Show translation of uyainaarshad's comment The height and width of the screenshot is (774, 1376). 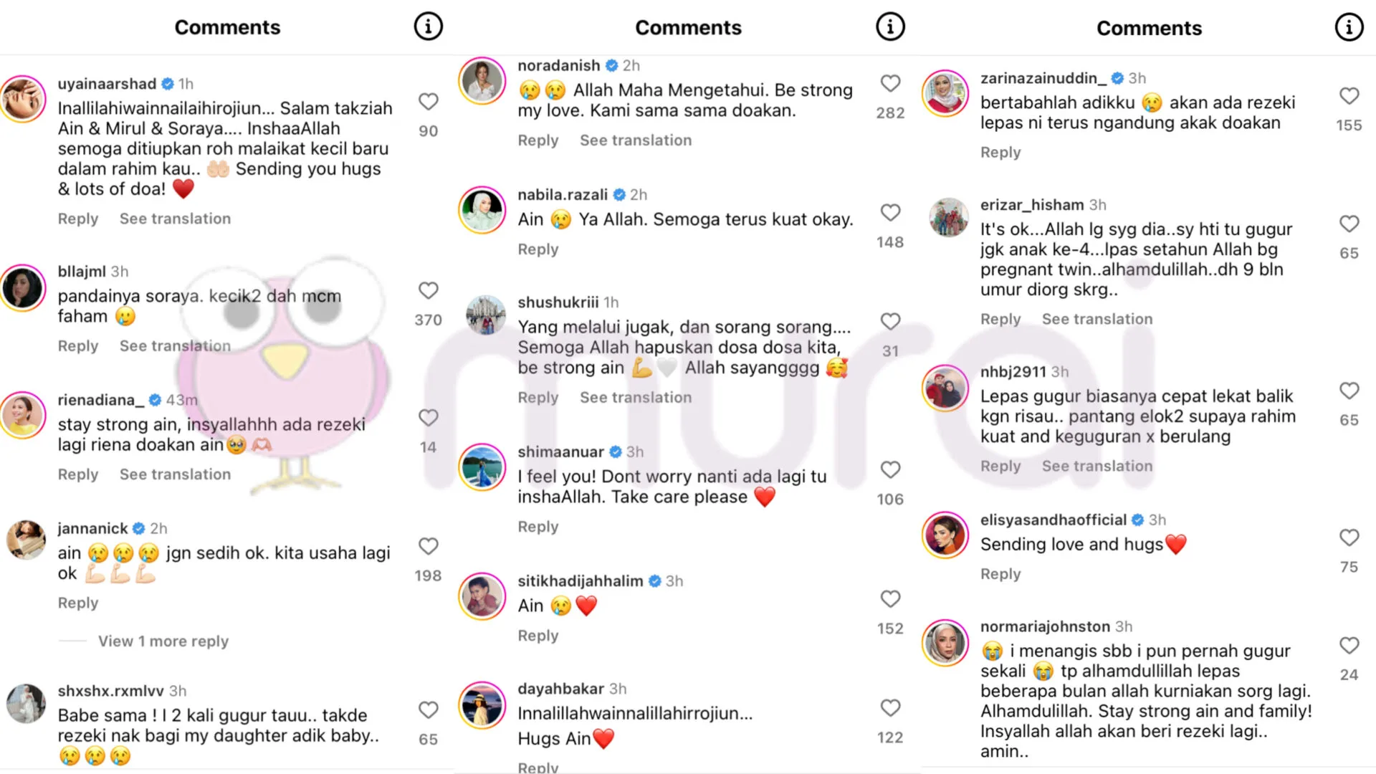pyautogui.click(x=175, y=219)
